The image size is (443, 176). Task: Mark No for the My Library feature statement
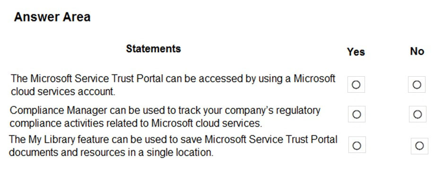[x=419, y=145]
